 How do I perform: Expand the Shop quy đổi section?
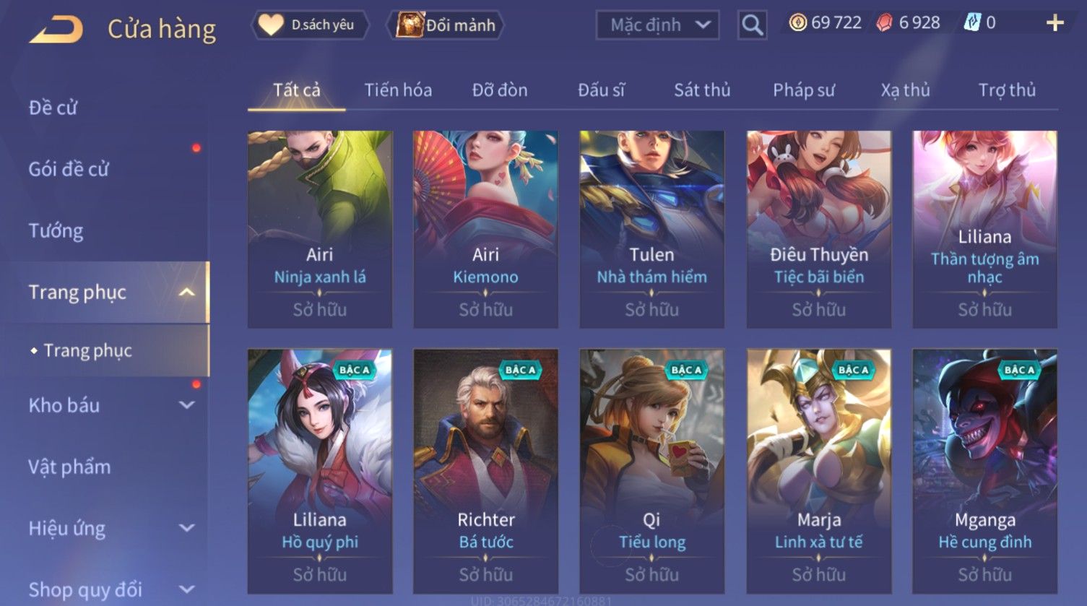tap(187, 589)
